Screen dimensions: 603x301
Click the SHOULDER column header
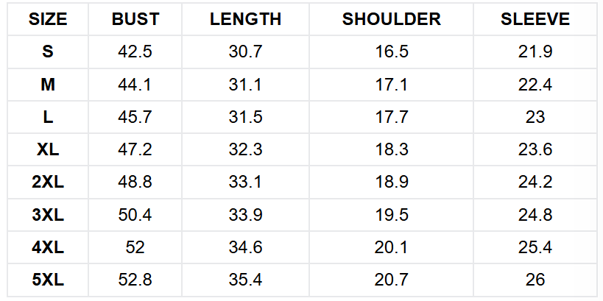[392, 20]
